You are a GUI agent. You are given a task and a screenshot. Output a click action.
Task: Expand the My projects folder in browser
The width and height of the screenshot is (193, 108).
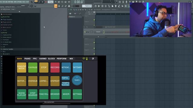[x=6, y=54]
